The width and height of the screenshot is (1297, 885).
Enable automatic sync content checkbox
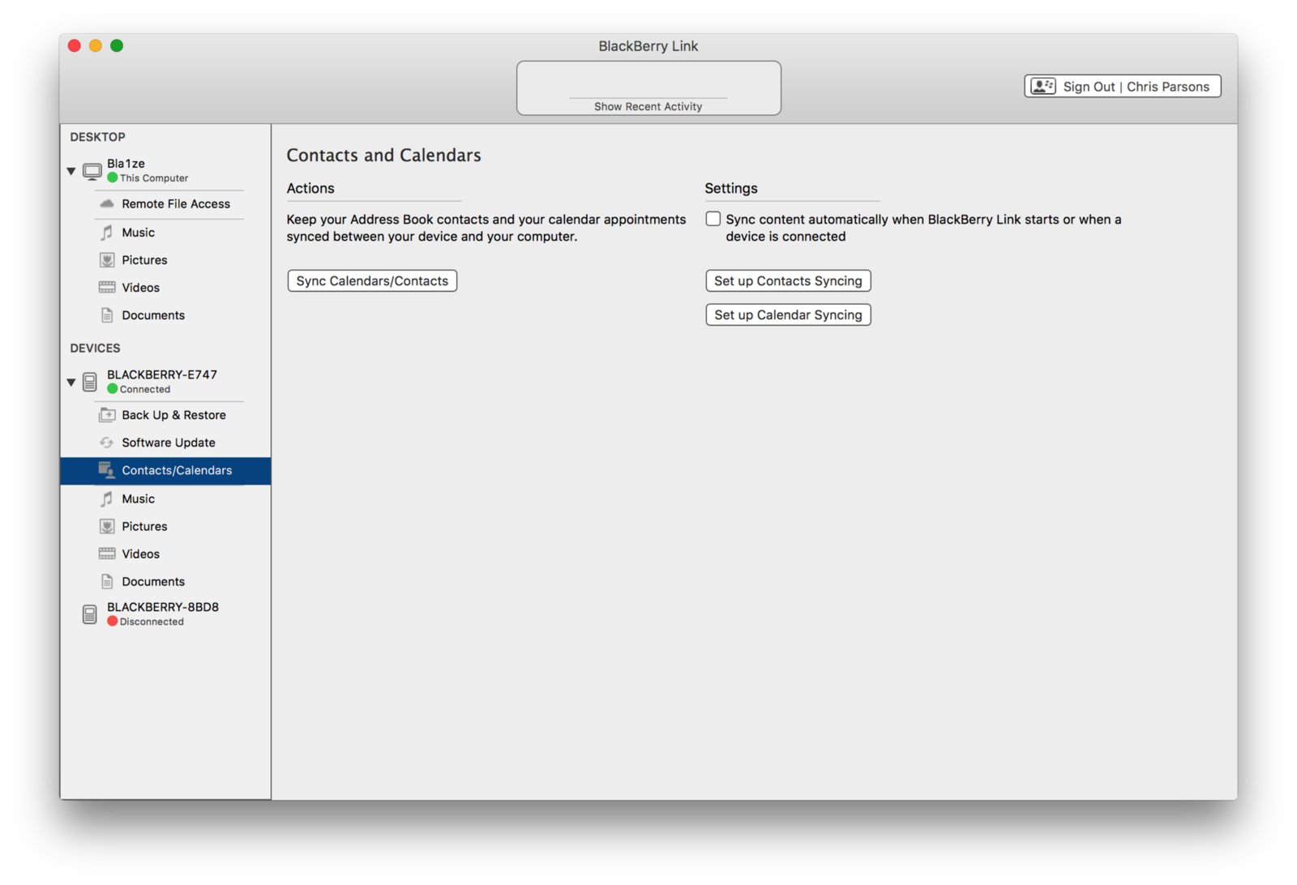click(713, 219)
